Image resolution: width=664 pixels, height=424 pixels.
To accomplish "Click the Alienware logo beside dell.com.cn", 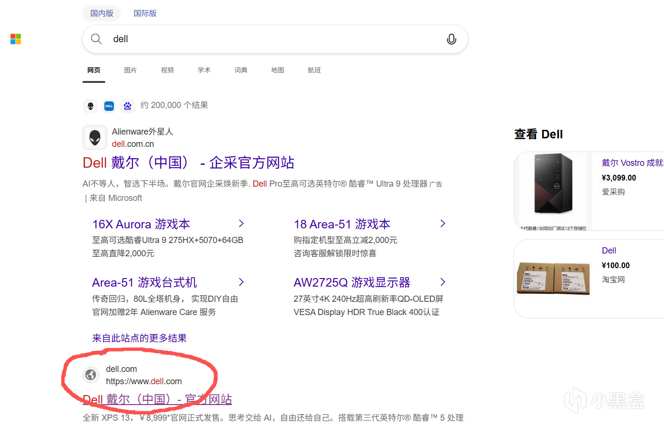I will 95,137.
